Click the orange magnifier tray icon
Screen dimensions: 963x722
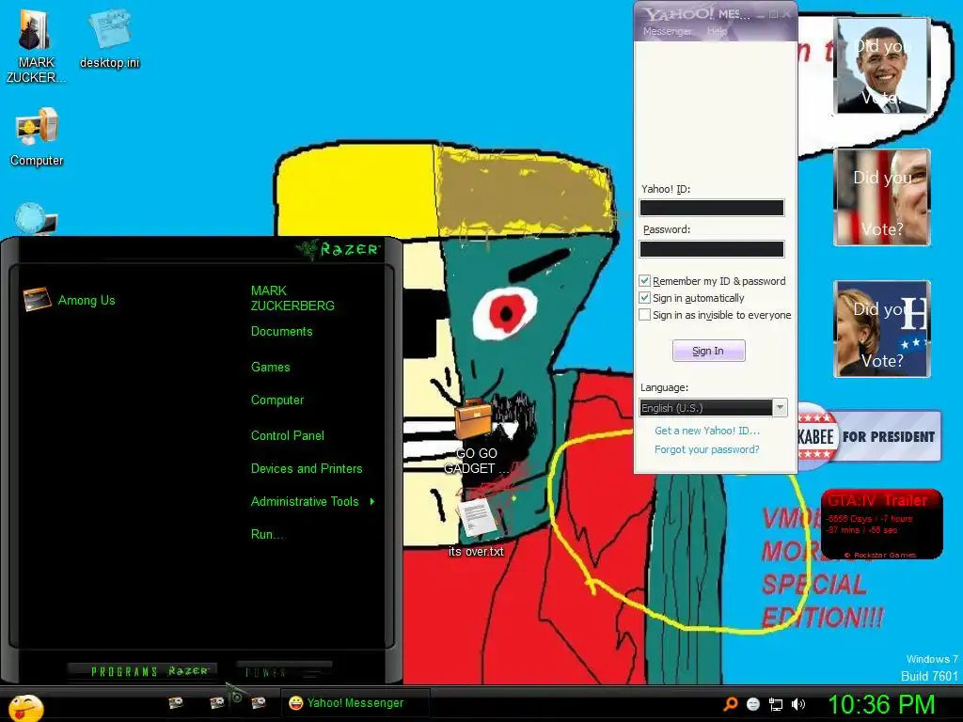[x=730, y=704]
